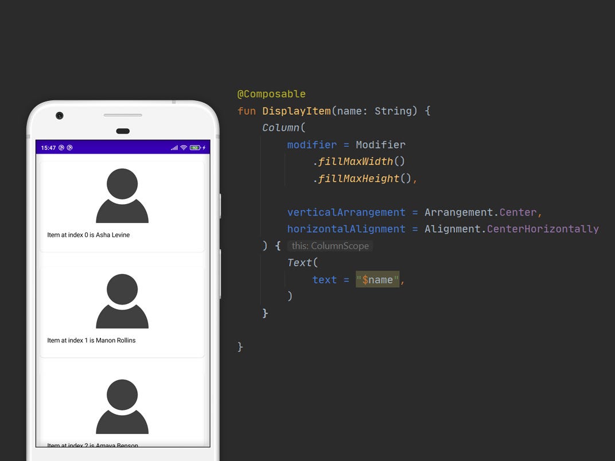Click the DisplayItem function name
The height and width of the screenshot is (461, 615).
coord(296,111)
